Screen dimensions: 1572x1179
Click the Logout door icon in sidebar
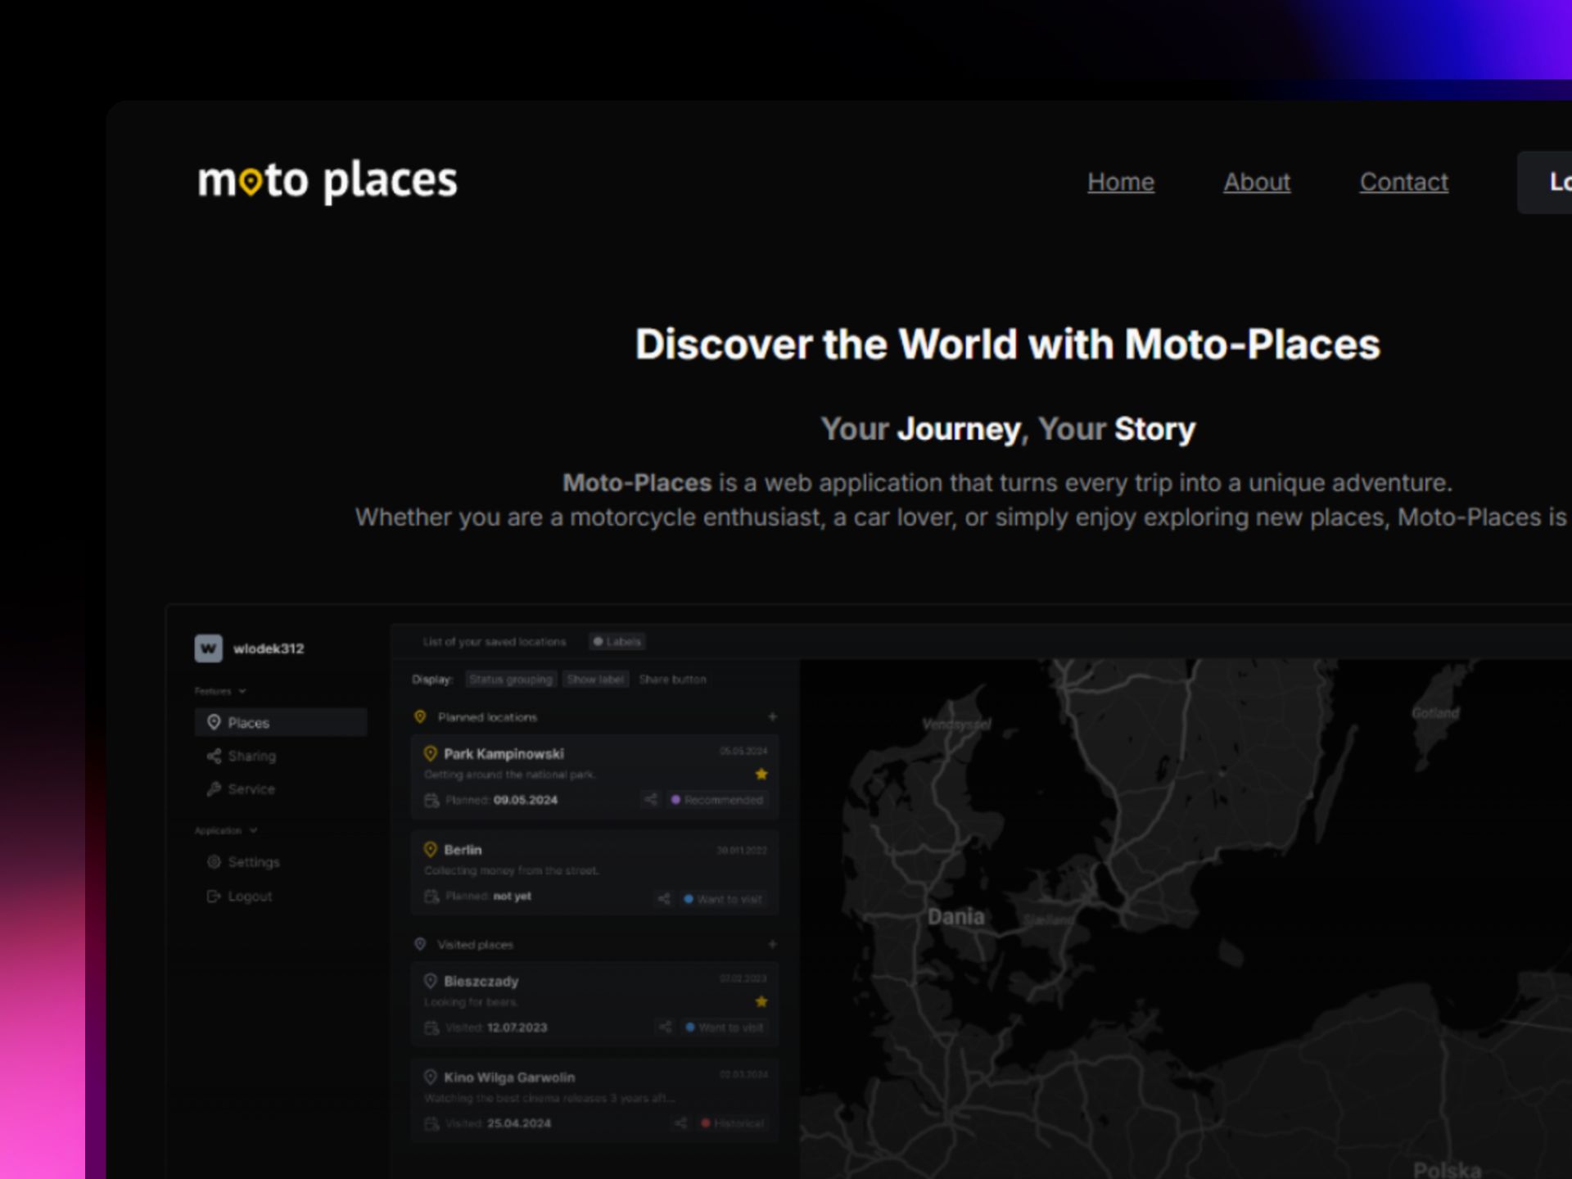pyautogui.click(x=214, y=897)
